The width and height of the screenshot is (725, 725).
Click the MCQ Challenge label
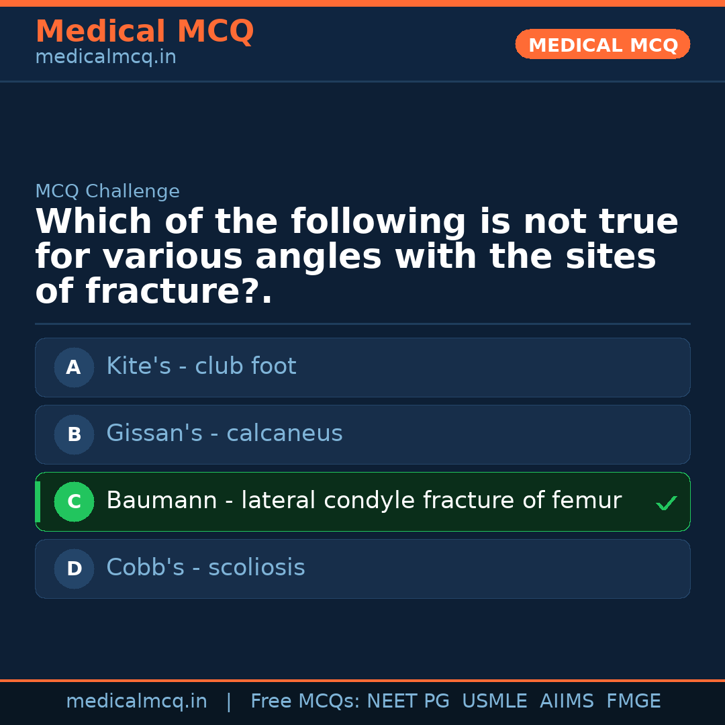107,191
